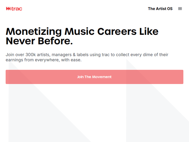This screenshot has height=142, width=189.
Task: Open the hamburger navigation menu
Action: [x=180, y=9]
